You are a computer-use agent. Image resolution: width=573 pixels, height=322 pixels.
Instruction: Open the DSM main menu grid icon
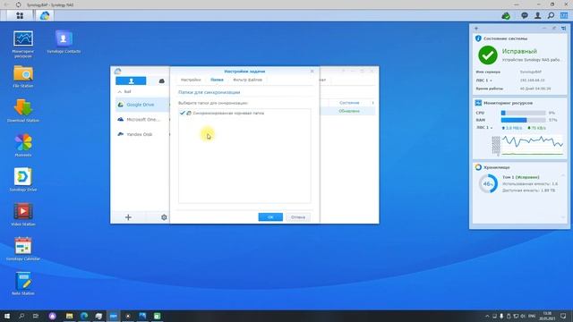click(20, 16)
